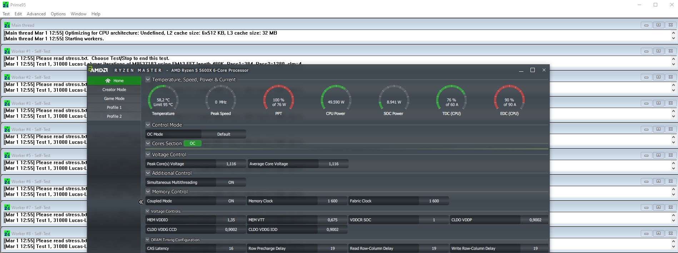Minimize the Worker #7 child window
Screen dimensions: 678x253
[x=646, y=207]
